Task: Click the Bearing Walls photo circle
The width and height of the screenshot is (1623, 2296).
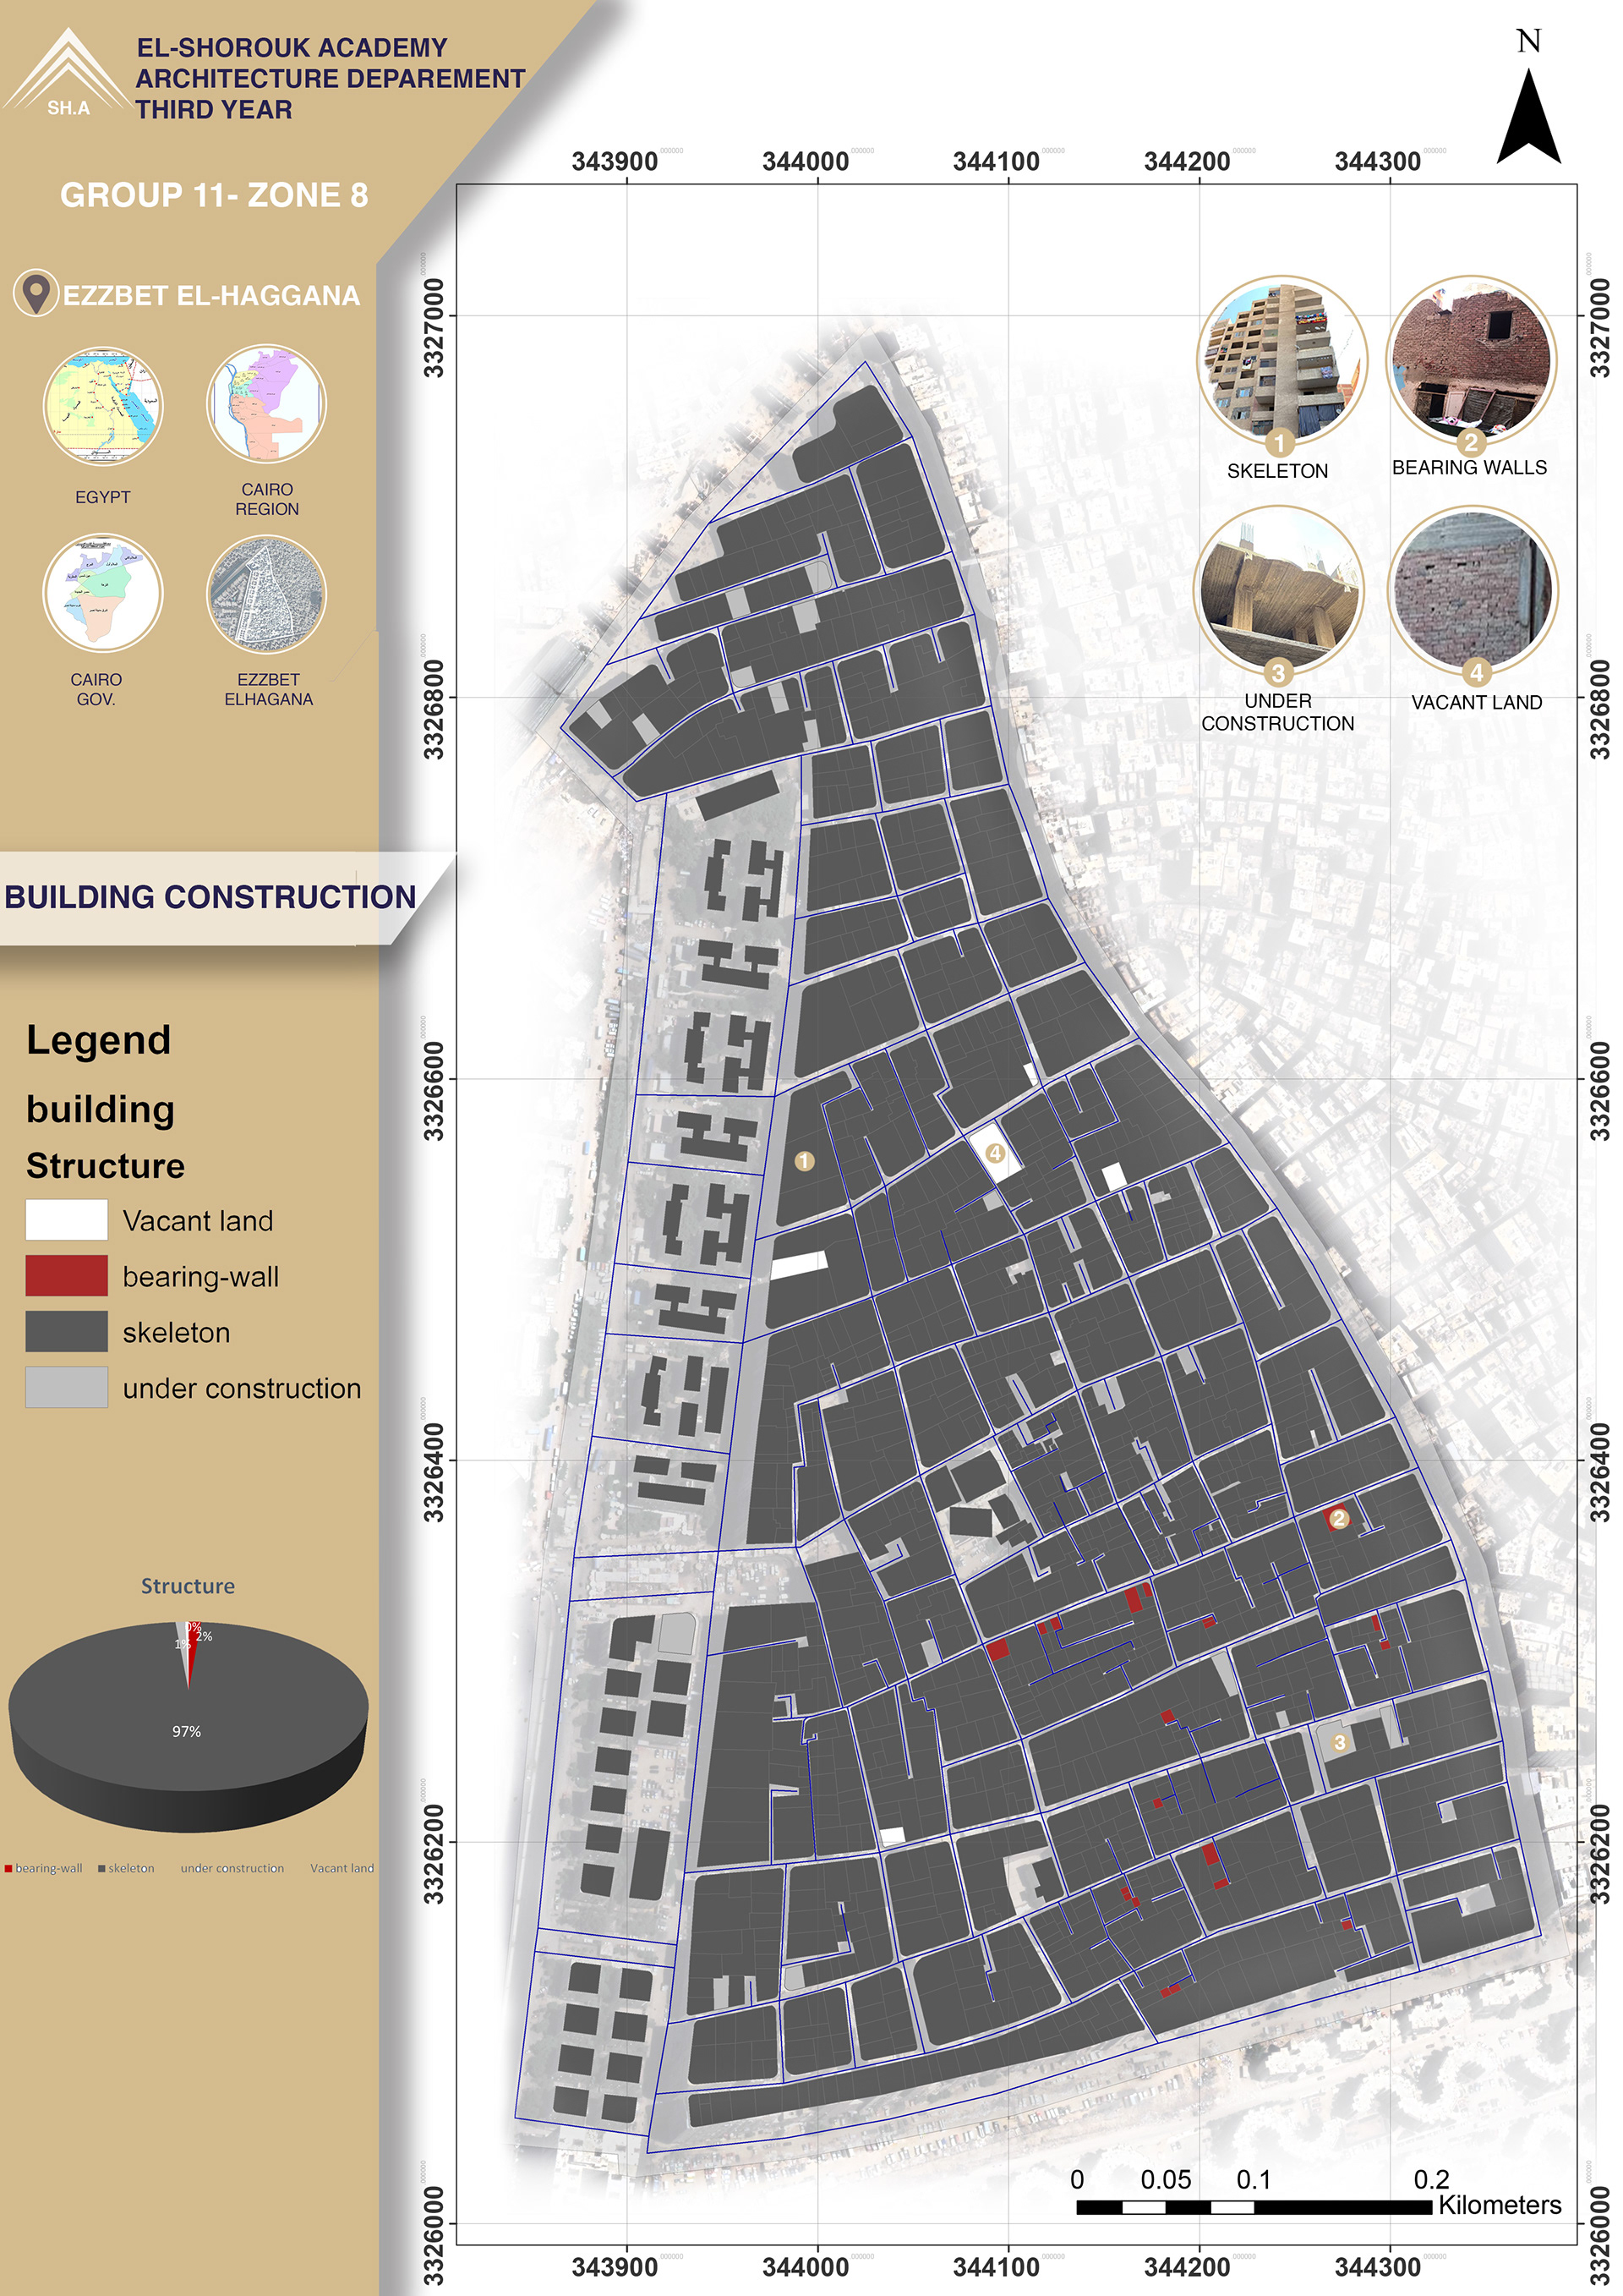Action: pos(1471,360)
